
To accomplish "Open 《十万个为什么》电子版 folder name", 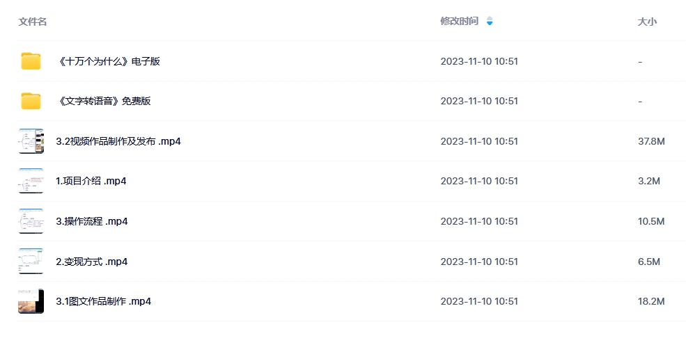I will pos(108,61).
